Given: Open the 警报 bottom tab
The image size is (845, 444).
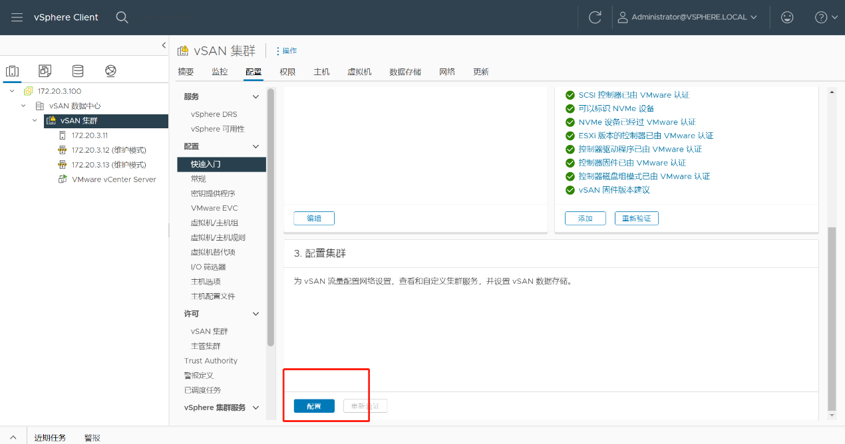Looking at the screenshot, I should click(x=92, y=438).
